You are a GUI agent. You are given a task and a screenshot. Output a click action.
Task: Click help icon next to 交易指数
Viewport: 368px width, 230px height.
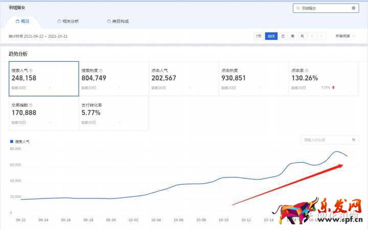pos(31,105)
